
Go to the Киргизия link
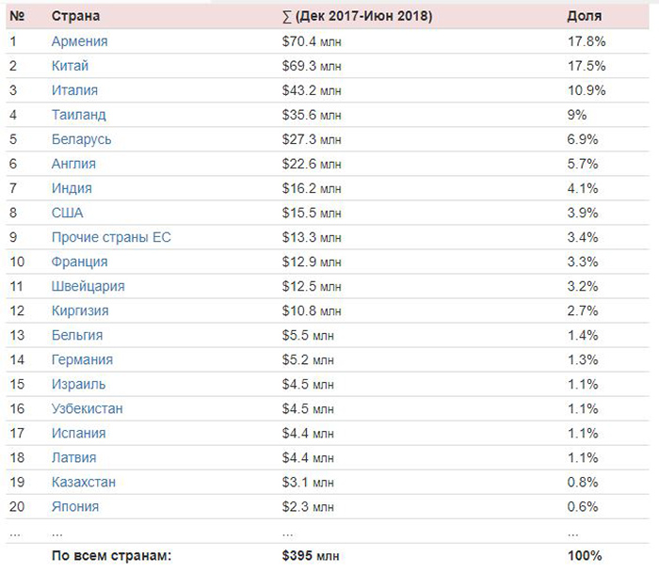click(x=80, y=310)
